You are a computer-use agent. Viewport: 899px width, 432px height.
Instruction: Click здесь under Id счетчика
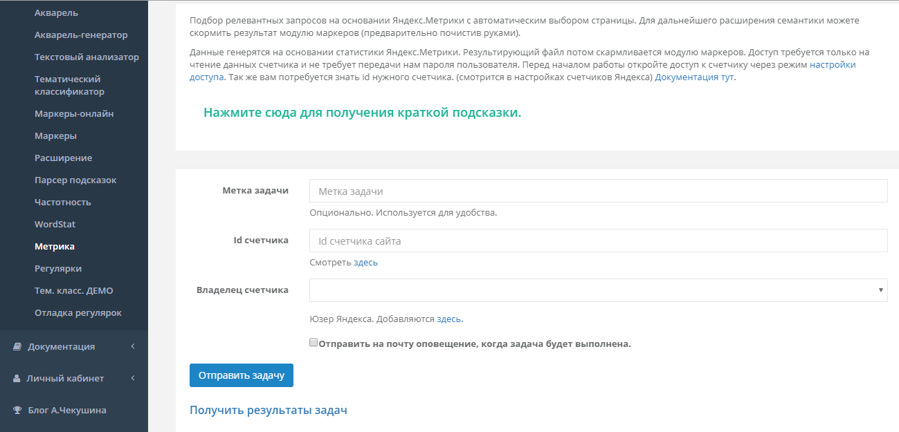pyautogui.click(x=365, y=262)
